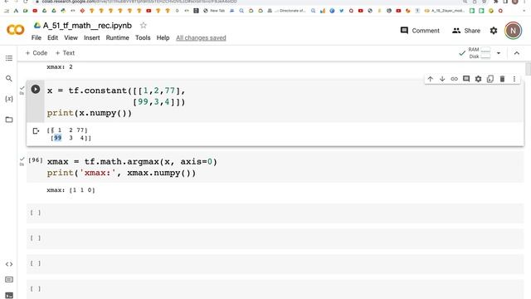Open cell editor settings gear
This screenshot has height=299, width=531.
478,79
